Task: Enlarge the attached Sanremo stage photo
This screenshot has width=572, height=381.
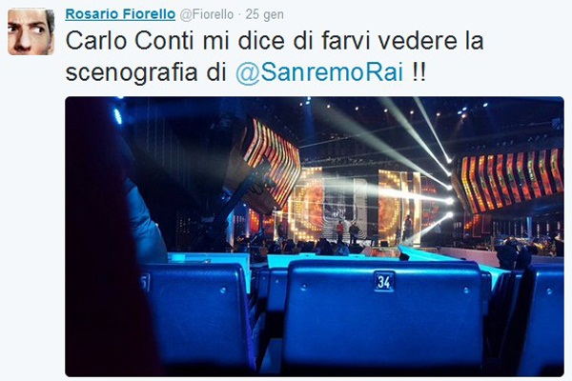Action: point(315,236)
